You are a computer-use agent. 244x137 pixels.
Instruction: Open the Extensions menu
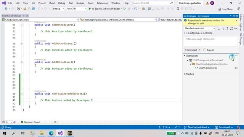(x=102, y=3)
